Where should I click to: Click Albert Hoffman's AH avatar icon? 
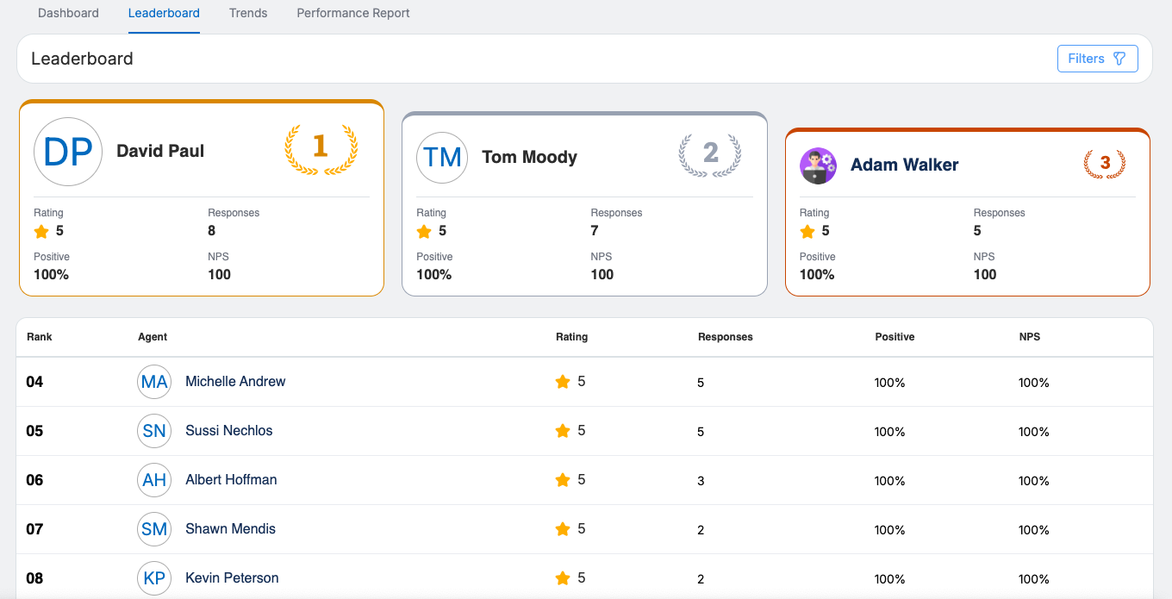(154, 480)
